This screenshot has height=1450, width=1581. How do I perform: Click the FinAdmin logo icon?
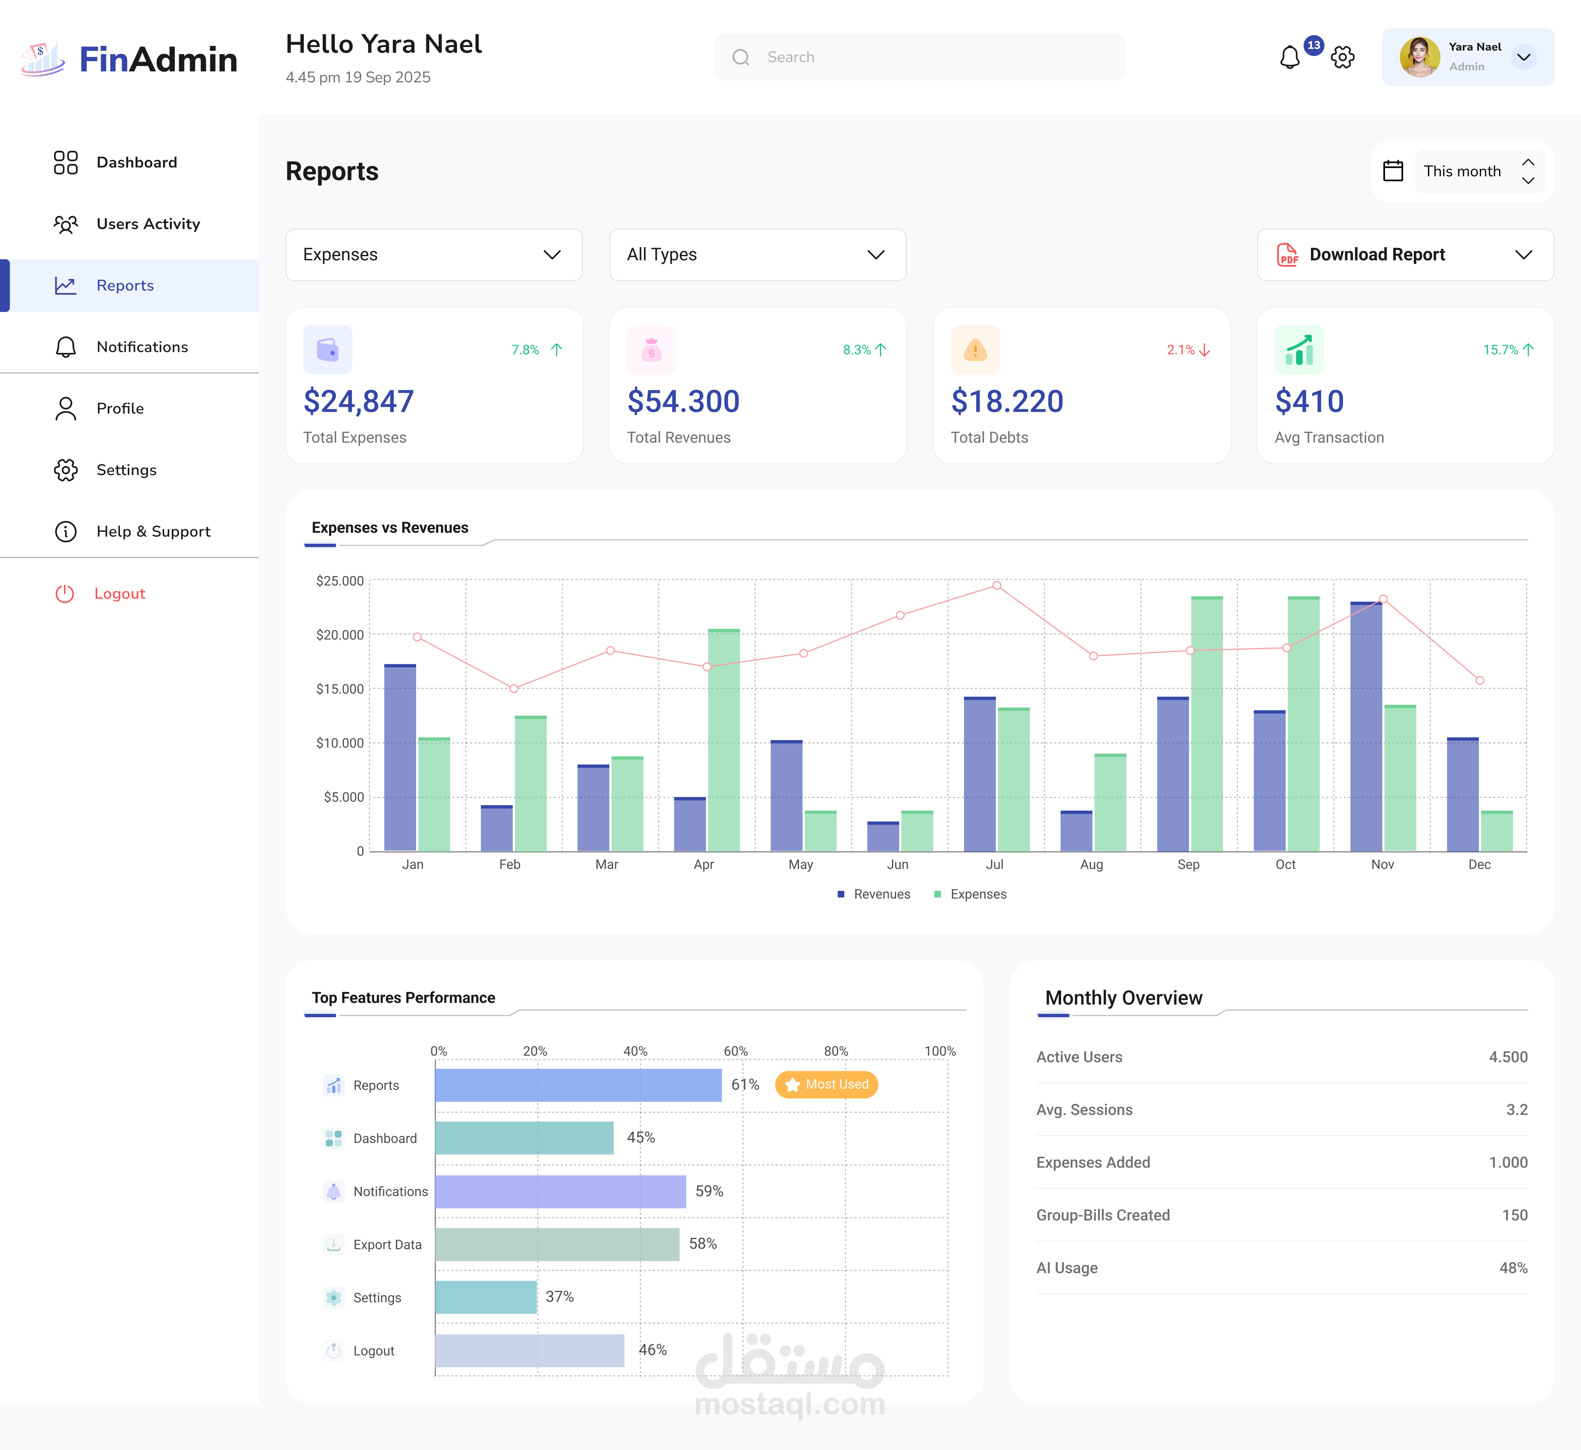[43, 60]
